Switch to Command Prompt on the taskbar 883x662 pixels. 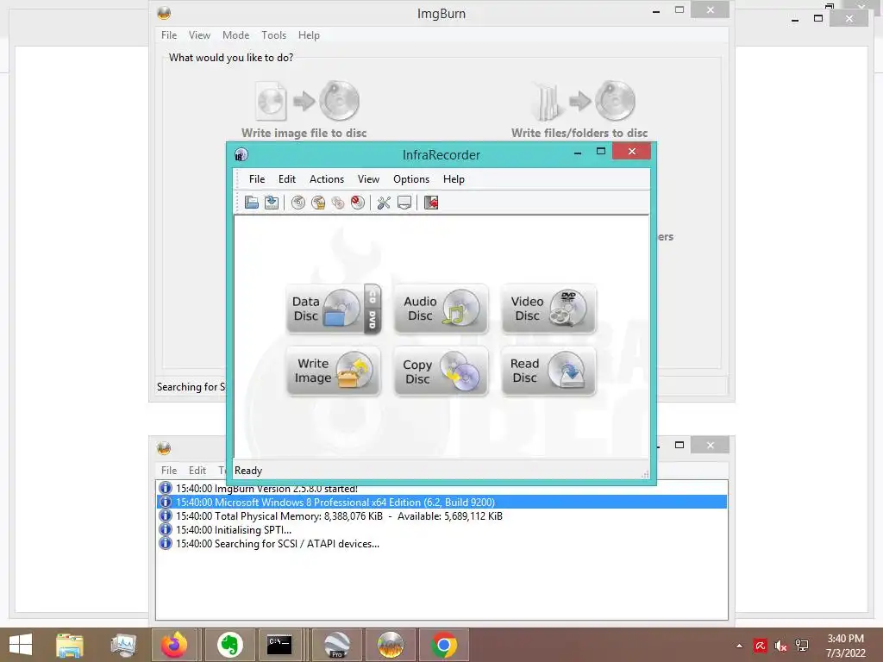[x=279, y=645]
